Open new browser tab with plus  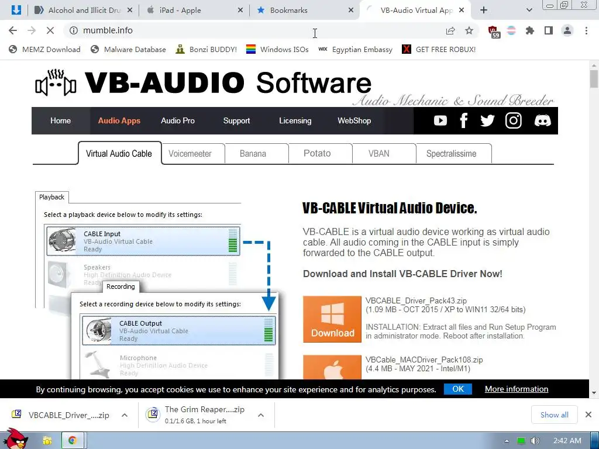[484, 11]
